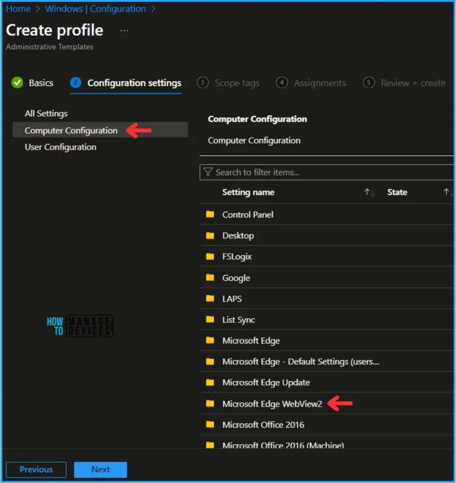Select the Review + create step
This screenshot has height=483, width=456.
(404, 83)
